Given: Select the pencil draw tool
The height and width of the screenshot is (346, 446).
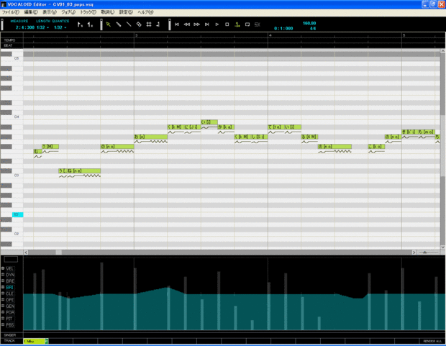Looking at the screenshot, I should pyautogui.click(x=119, y=24).
